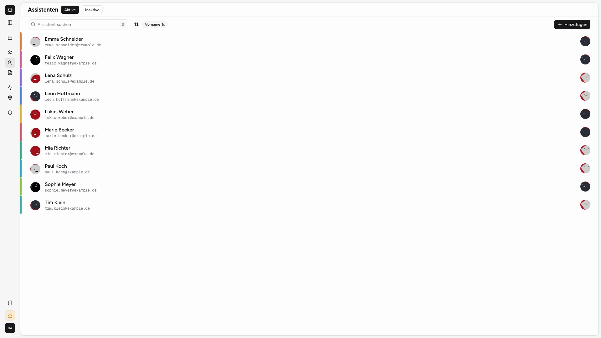The height and width of the screenshot is (338, 601).
Task: Click the app logo at top left
Action: (x=10, y=10)
